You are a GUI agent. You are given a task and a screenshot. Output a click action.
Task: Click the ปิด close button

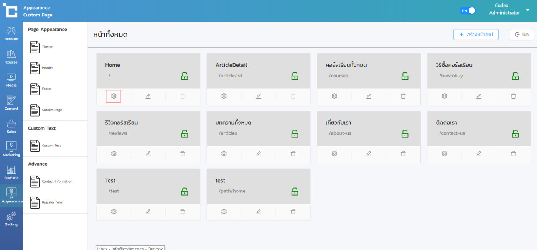click(521, 35)
